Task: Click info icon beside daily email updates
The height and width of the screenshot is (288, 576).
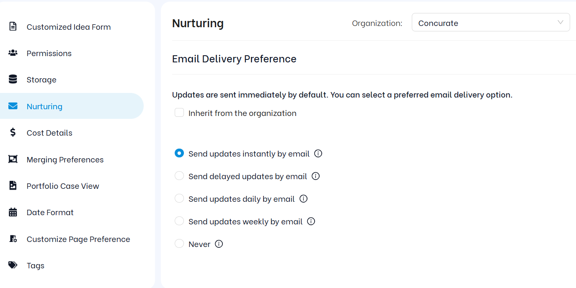Action: pos(304,199)
